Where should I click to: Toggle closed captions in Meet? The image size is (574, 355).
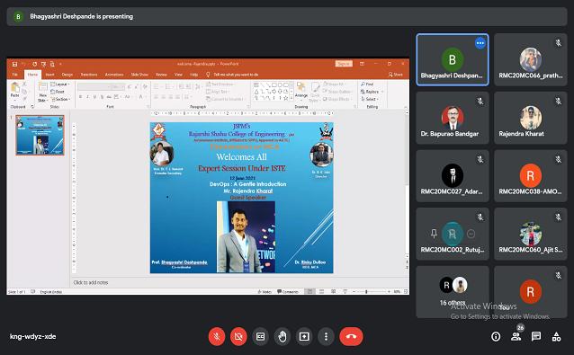[260, 336]
